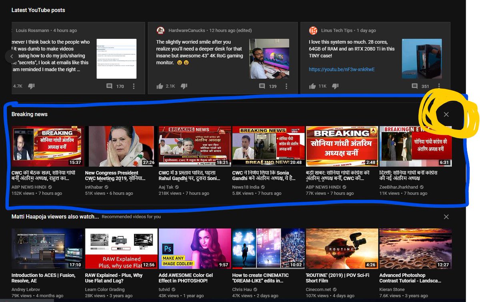
Task: Like the Linus Tech Tips post
Action: pyautogui.click(x=312, y=86)
